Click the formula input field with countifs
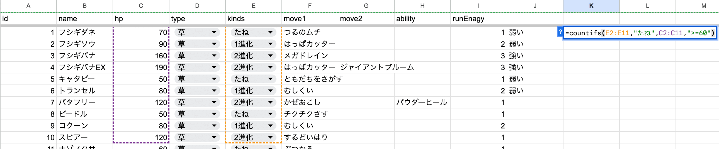 tap(640, 33)
